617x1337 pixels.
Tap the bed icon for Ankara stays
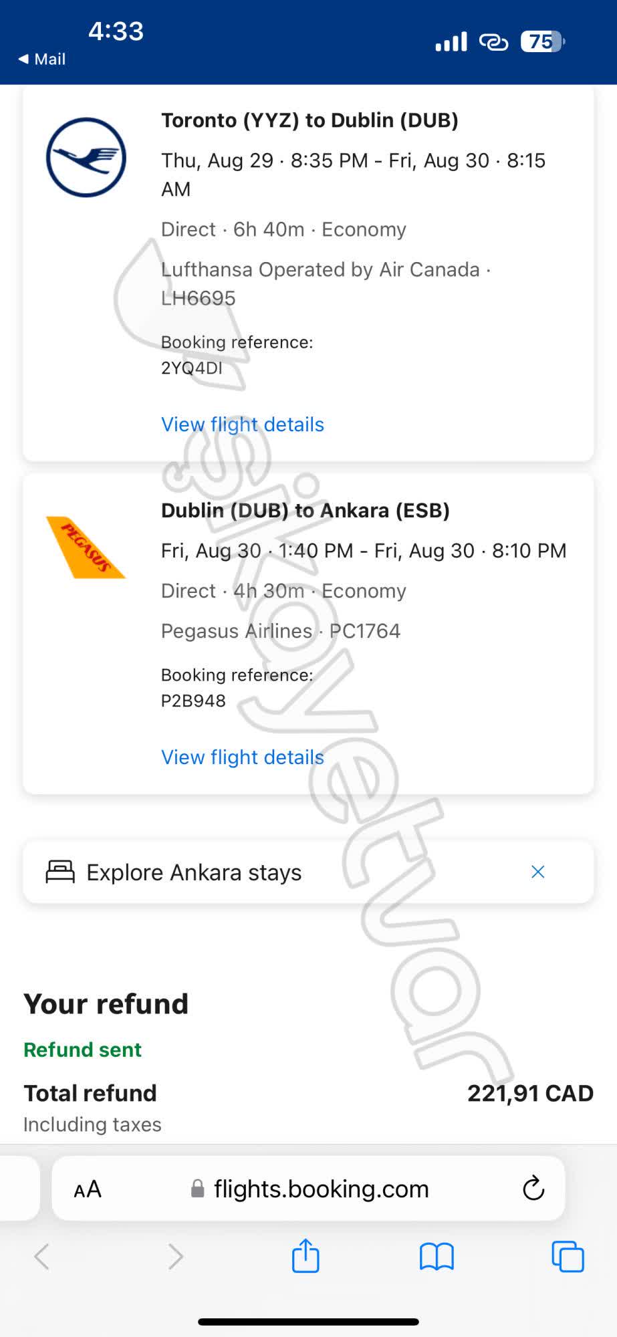(60, 872)
